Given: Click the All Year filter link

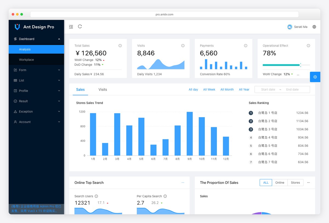Looking at the screenshot, I should (244, 89).
